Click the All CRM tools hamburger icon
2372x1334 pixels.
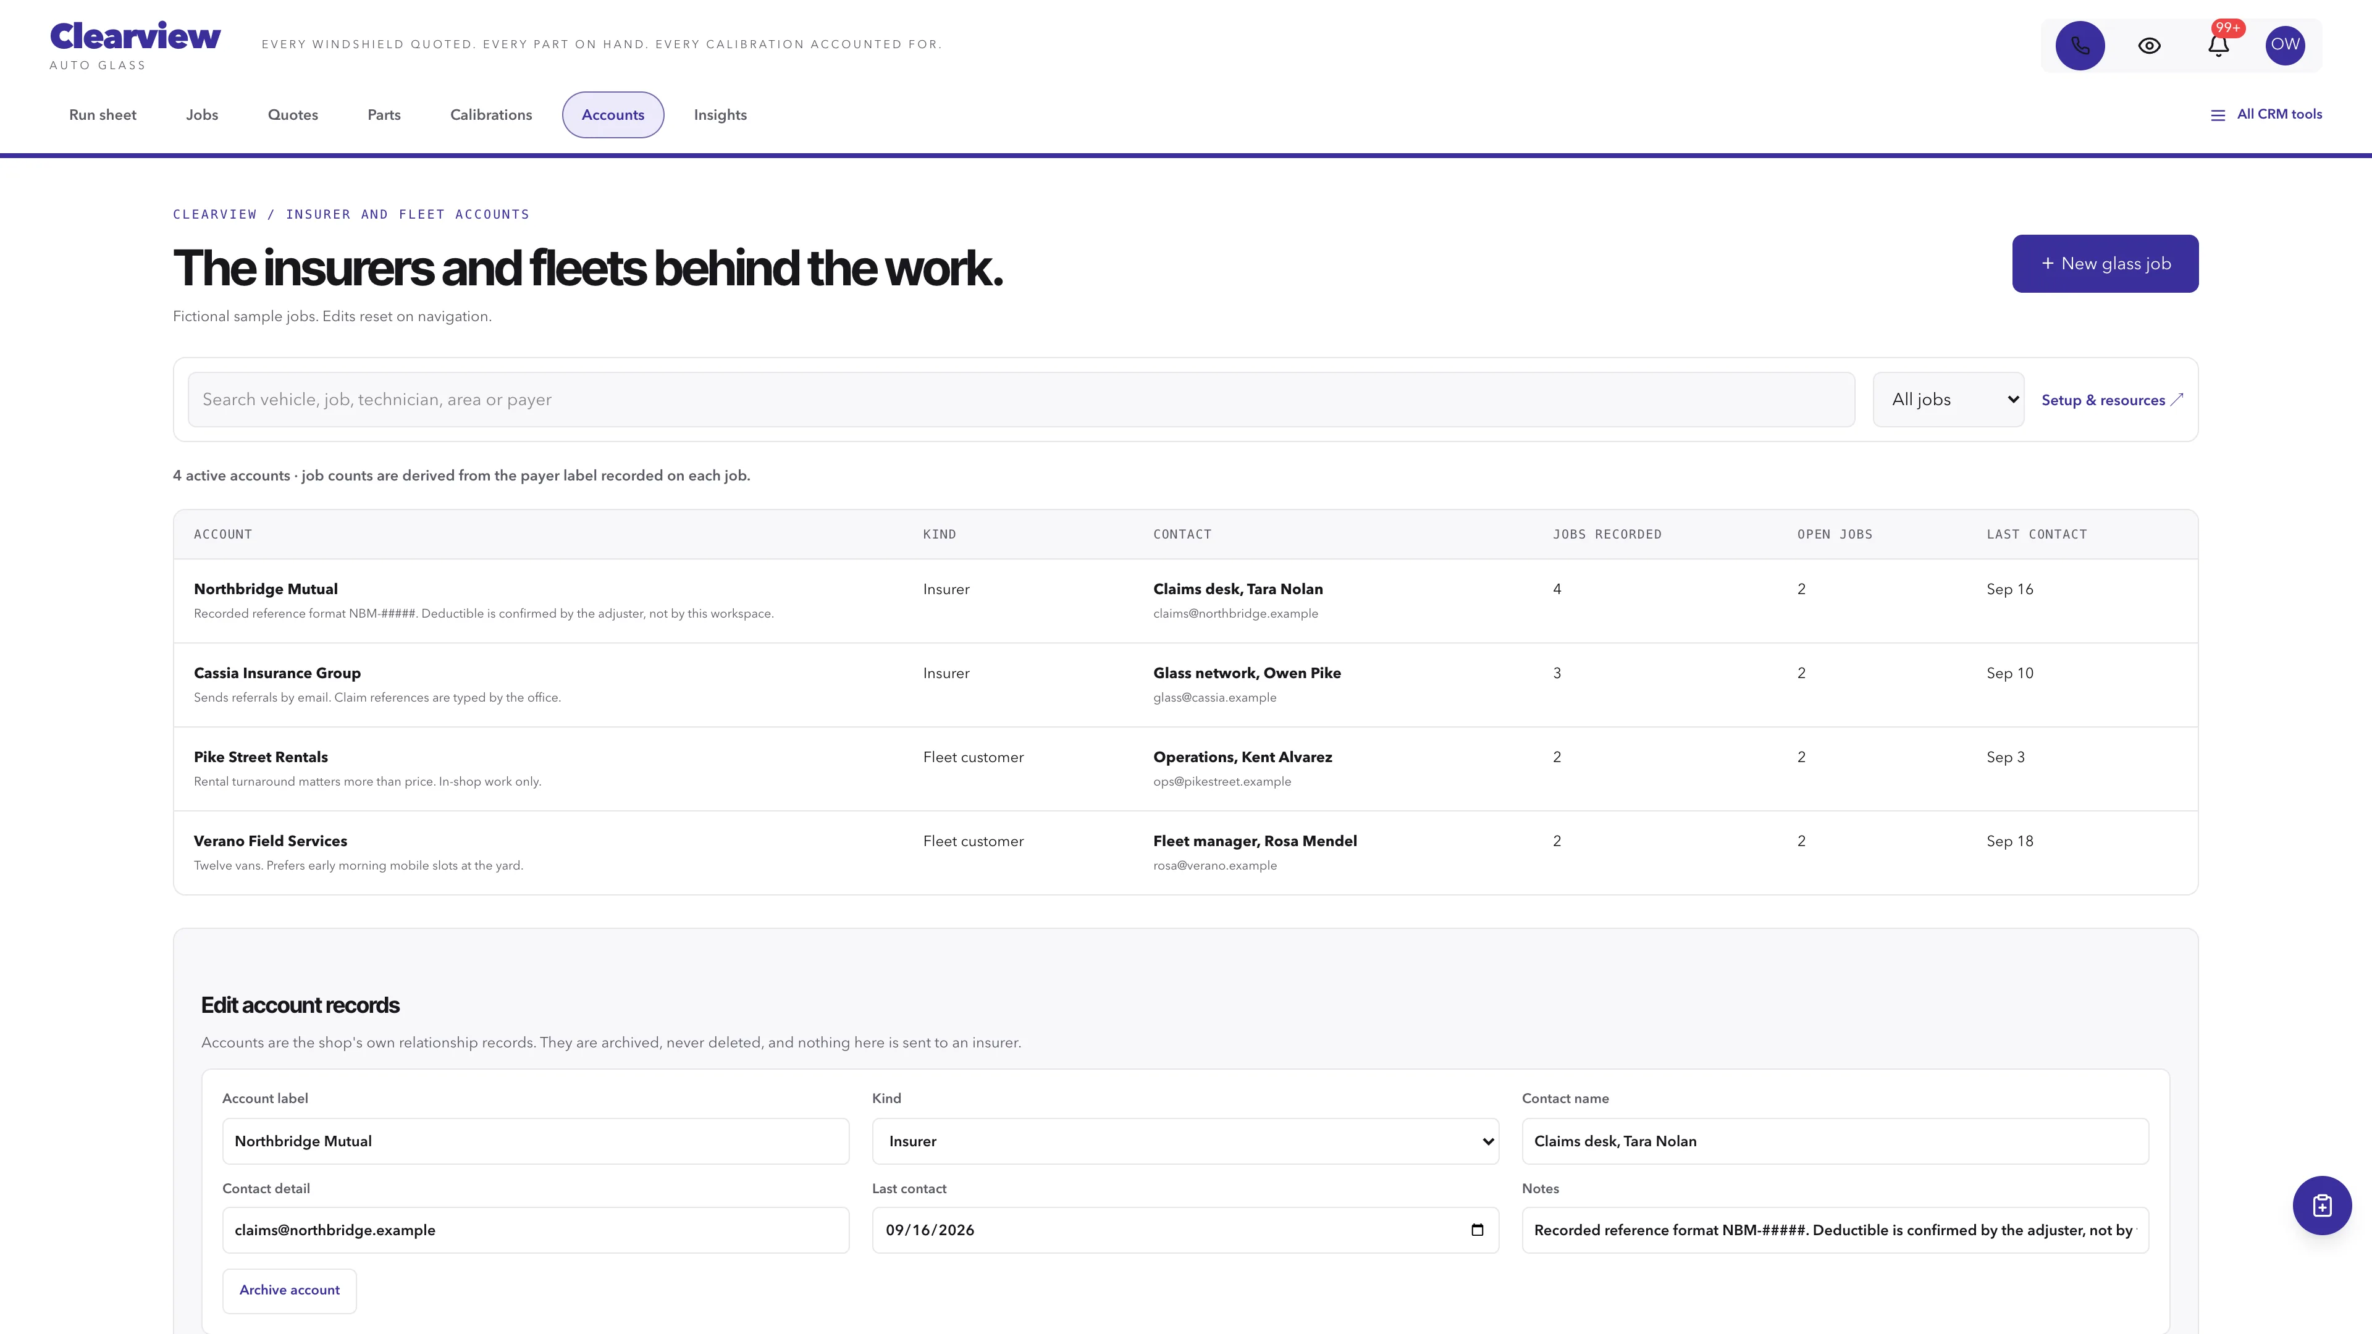pos(2218,115)
